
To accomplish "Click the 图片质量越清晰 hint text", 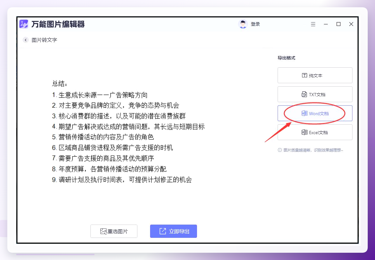I will [x=313, y=150].
